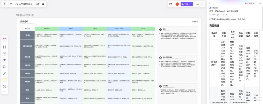
Task: Select the Text tool
Action: point(4,60)
